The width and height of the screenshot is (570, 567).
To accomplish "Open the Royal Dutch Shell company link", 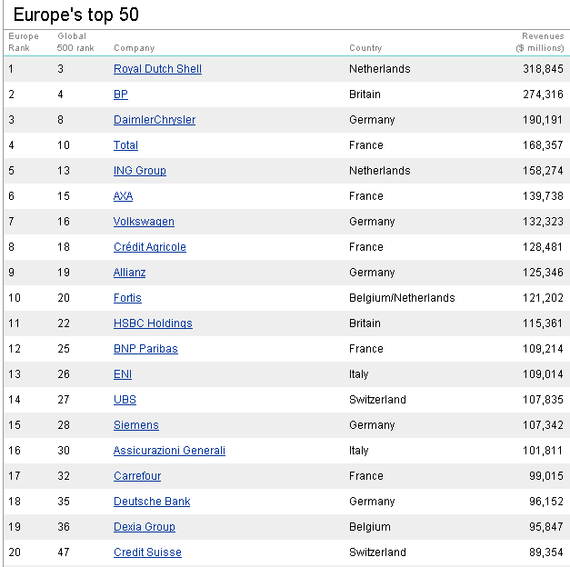I will pyautogui.click(x=157, y=69).
